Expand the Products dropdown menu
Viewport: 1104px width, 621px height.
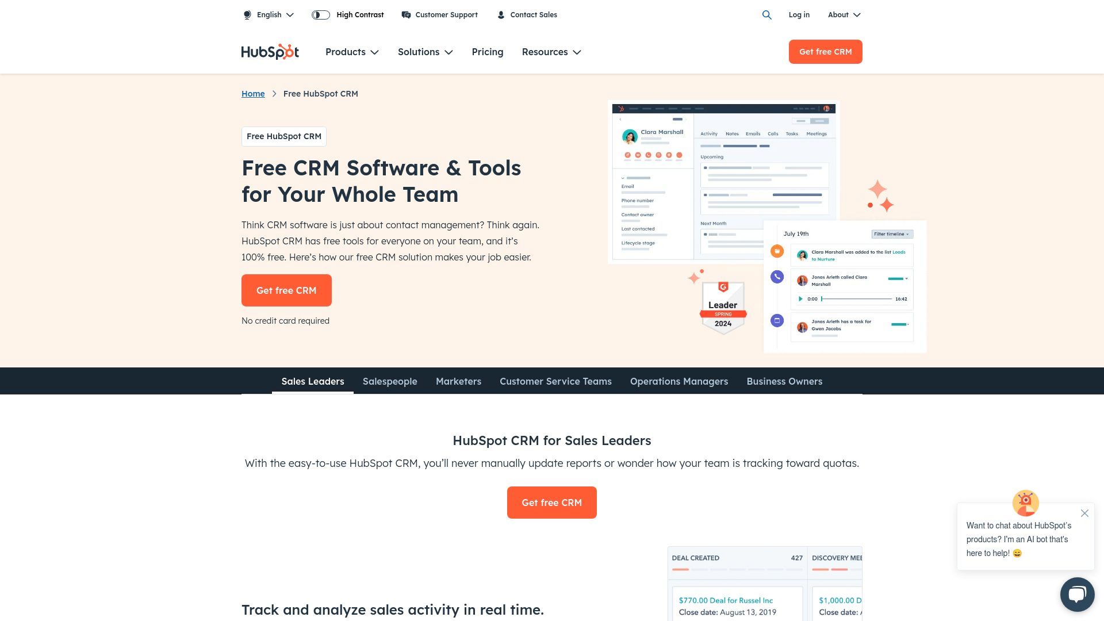pyautogui.click(x=352, y=52)
